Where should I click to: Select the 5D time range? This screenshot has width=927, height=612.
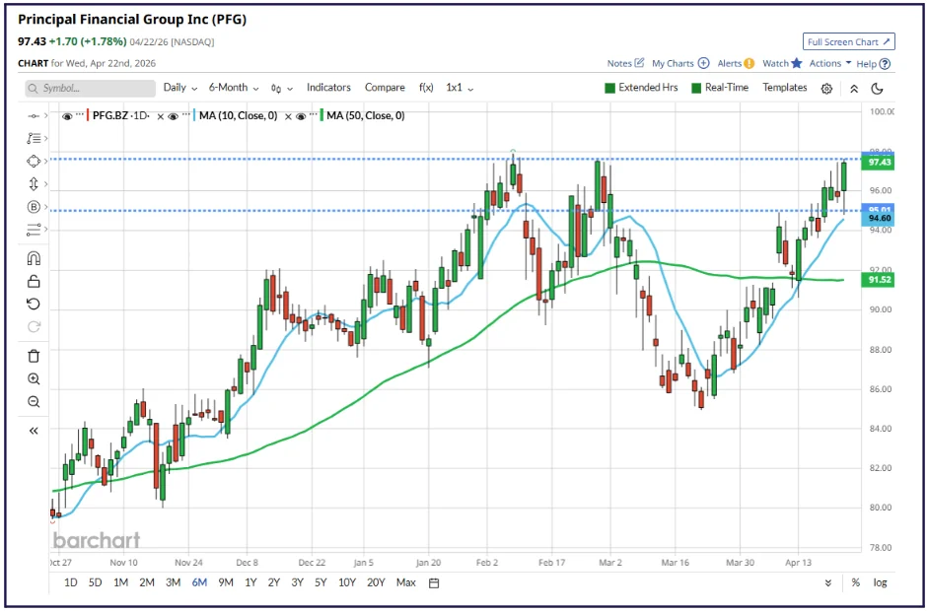point(96,583)
